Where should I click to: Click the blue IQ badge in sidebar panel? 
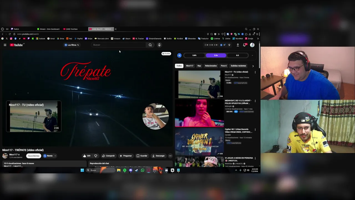click(x=179, y=55)
